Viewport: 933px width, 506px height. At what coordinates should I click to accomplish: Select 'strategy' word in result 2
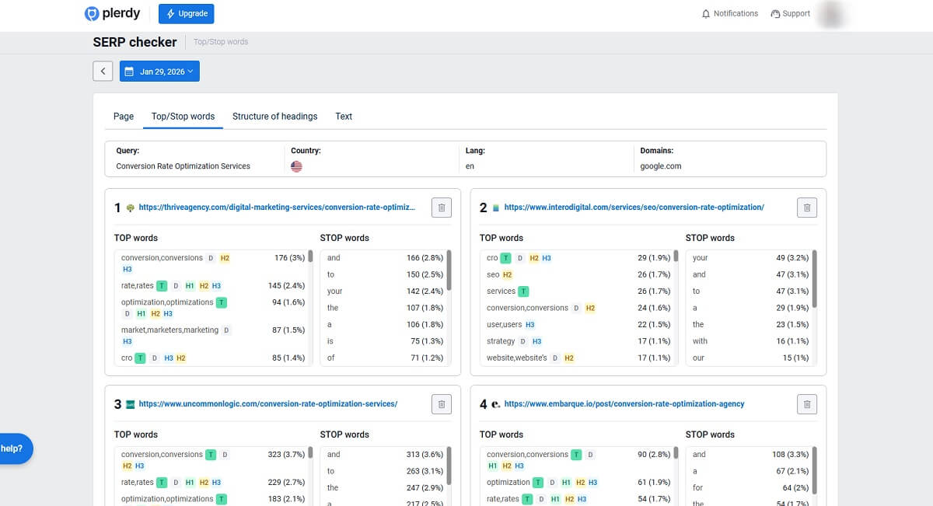tap(501, 341)
